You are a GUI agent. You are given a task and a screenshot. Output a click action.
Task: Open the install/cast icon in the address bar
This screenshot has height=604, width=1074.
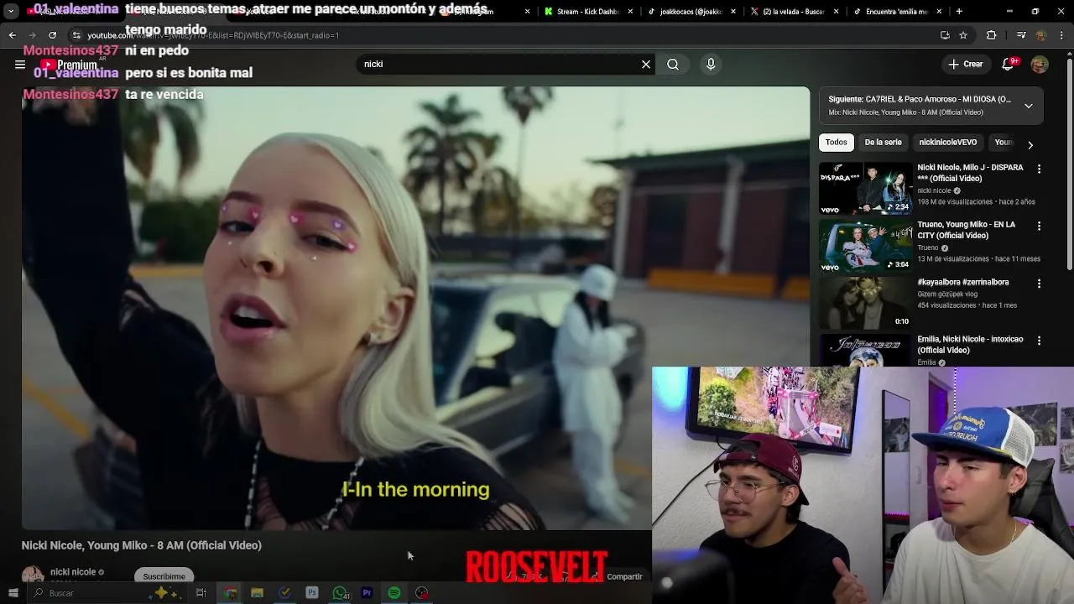pos(945,35)
